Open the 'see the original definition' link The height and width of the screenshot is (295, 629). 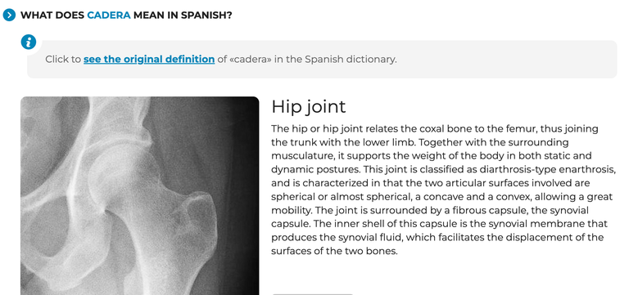click(x=149, y=59)
